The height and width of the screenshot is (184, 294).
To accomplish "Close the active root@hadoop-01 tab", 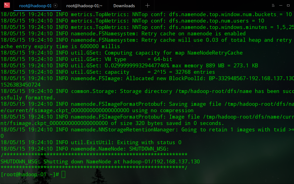I will (55, 6).
